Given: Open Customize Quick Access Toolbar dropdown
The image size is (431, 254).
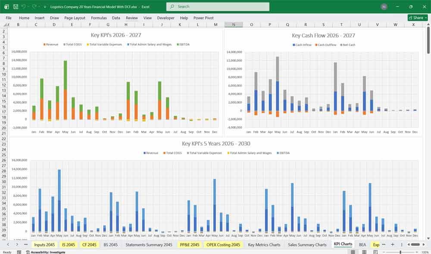Looking at the screenshot, I should [45, 7].
